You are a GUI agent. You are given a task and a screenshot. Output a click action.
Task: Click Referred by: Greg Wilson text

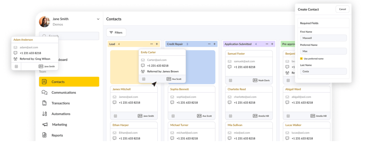(35, 59)
